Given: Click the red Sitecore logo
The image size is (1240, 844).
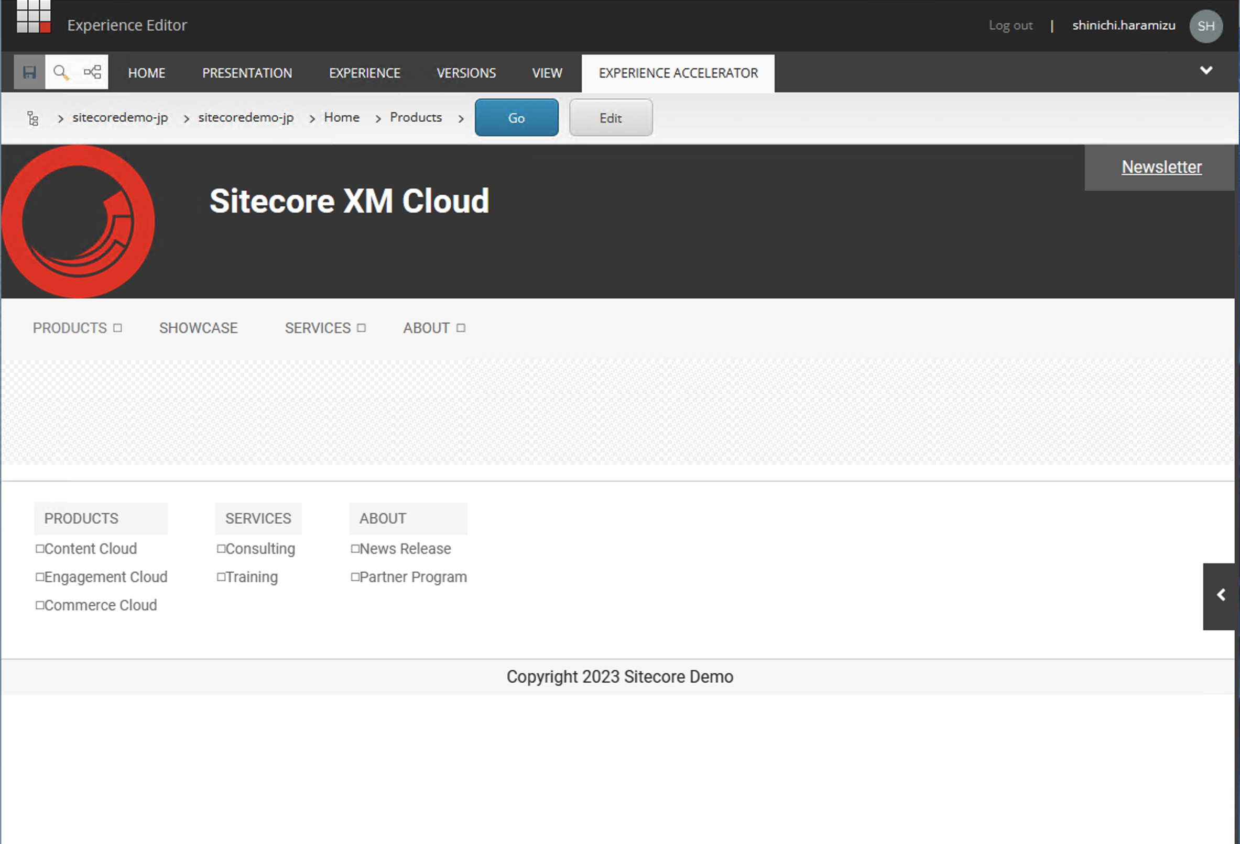Looking at the screenshot, I should click(78, 221).
